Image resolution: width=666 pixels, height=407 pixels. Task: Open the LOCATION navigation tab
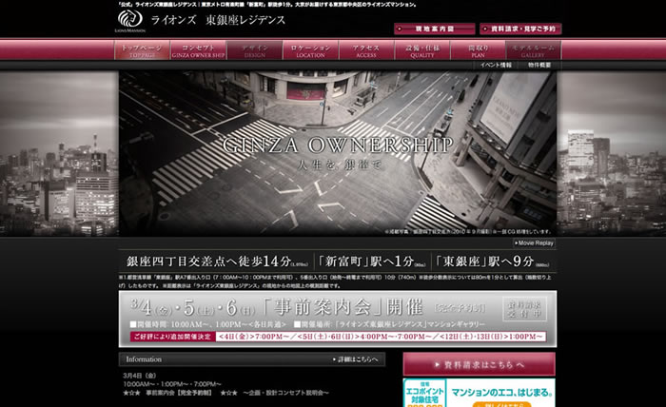(x=310, y=50)
